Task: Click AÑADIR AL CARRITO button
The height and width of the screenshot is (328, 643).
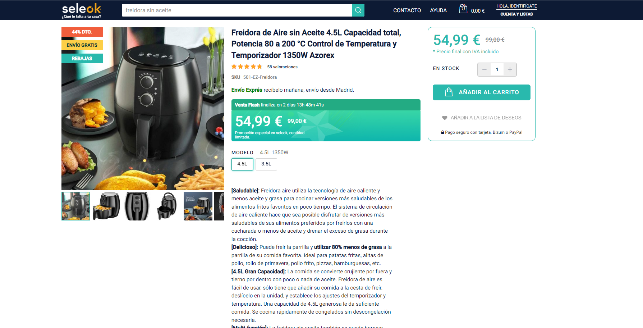Action: tap(482, 92)
